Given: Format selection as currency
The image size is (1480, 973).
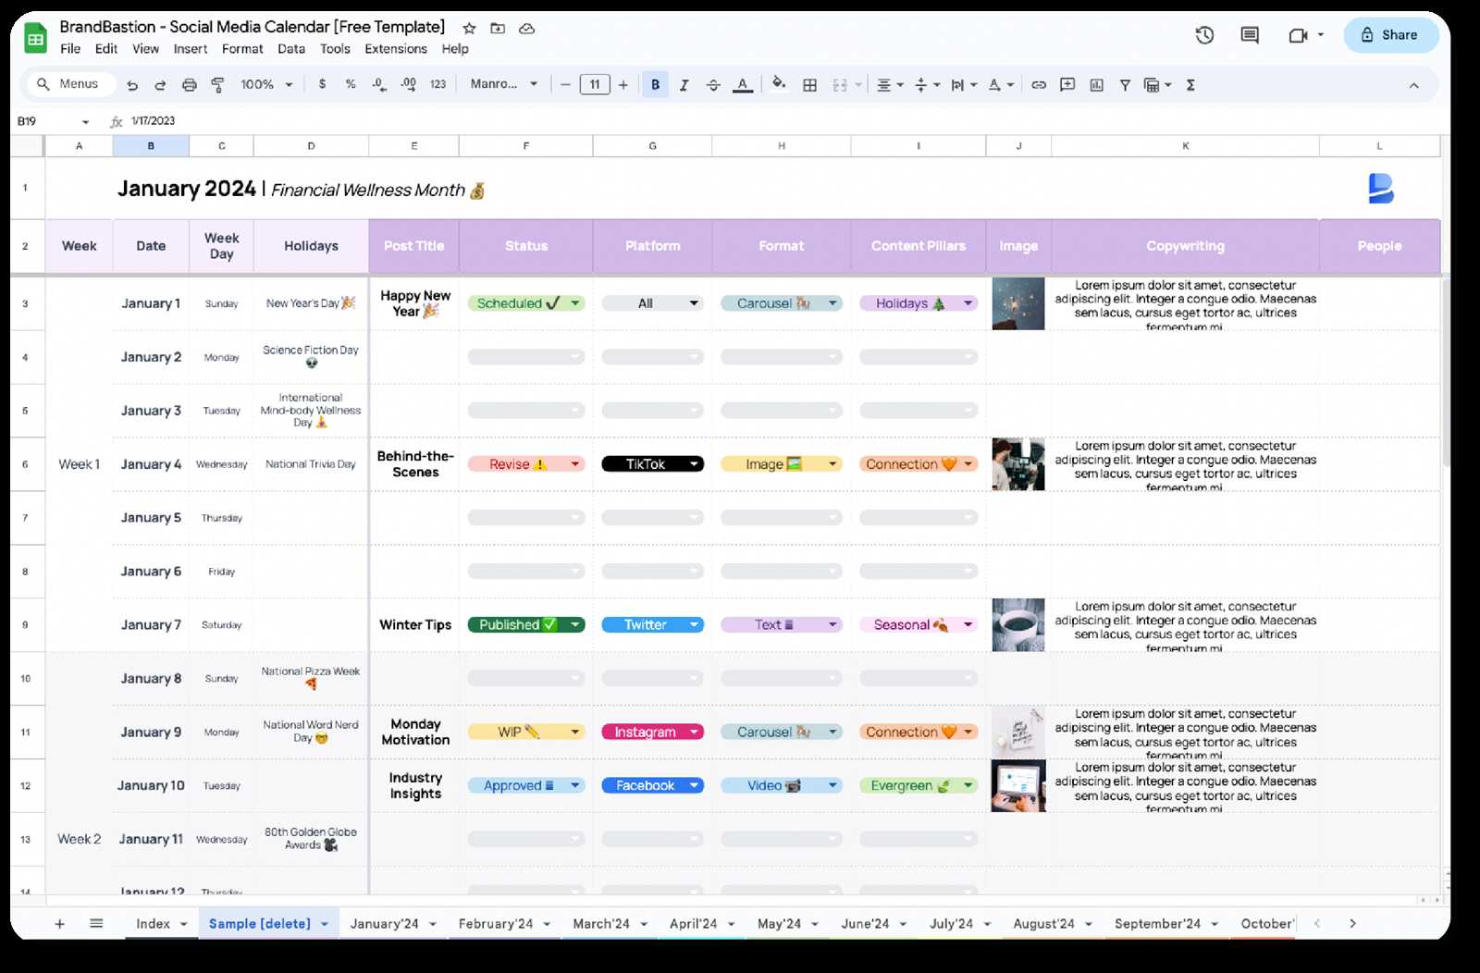Looking at the screenshot, I should coord(322,84).
